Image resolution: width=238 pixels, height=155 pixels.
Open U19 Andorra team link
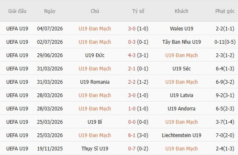[182, 109]
